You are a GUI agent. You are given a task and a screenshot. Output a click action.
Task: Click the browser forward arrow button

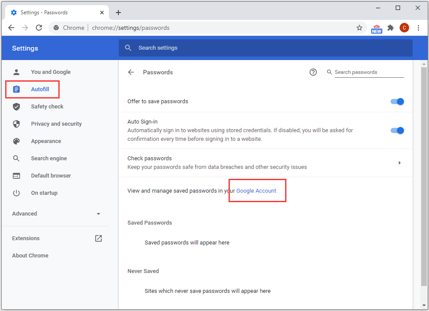(25, 28)
